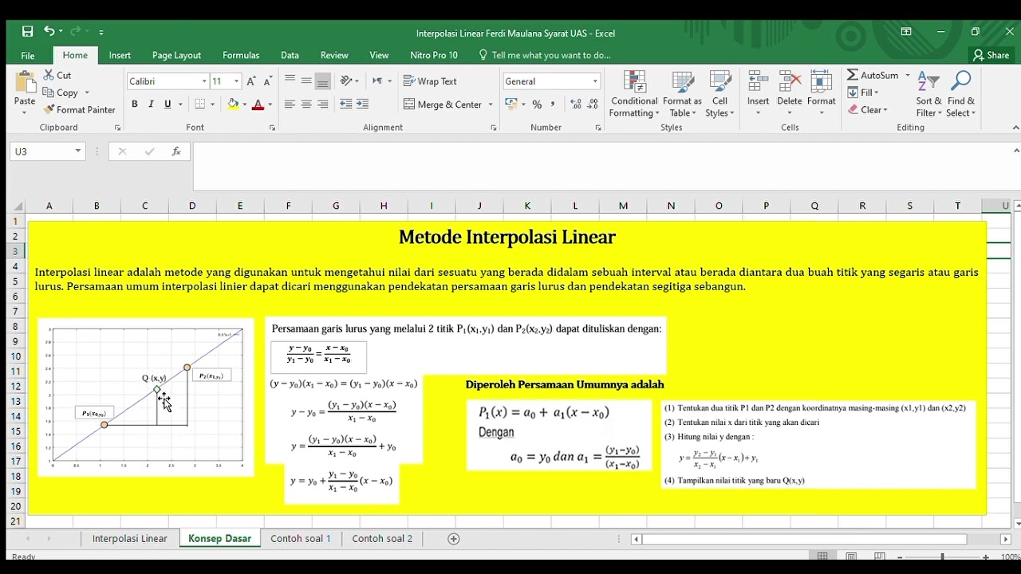The width and height of the screenshot is (1021, 574).
Task: Open the Fill Color dropdown arrow
Action: 244,104
